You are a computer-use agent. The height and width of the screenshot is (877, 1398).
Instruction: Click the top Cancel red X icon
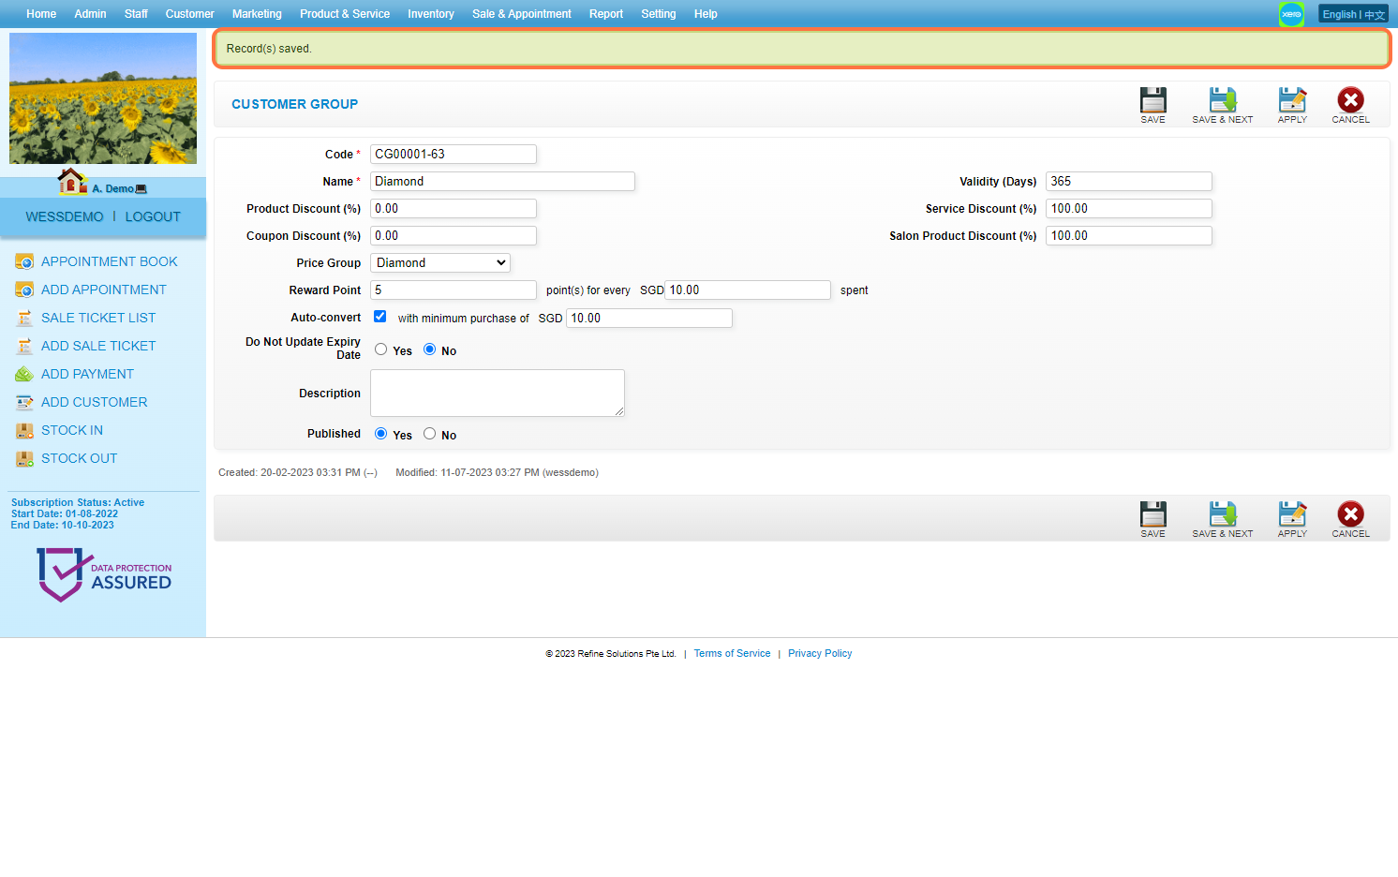[1350, 99]
